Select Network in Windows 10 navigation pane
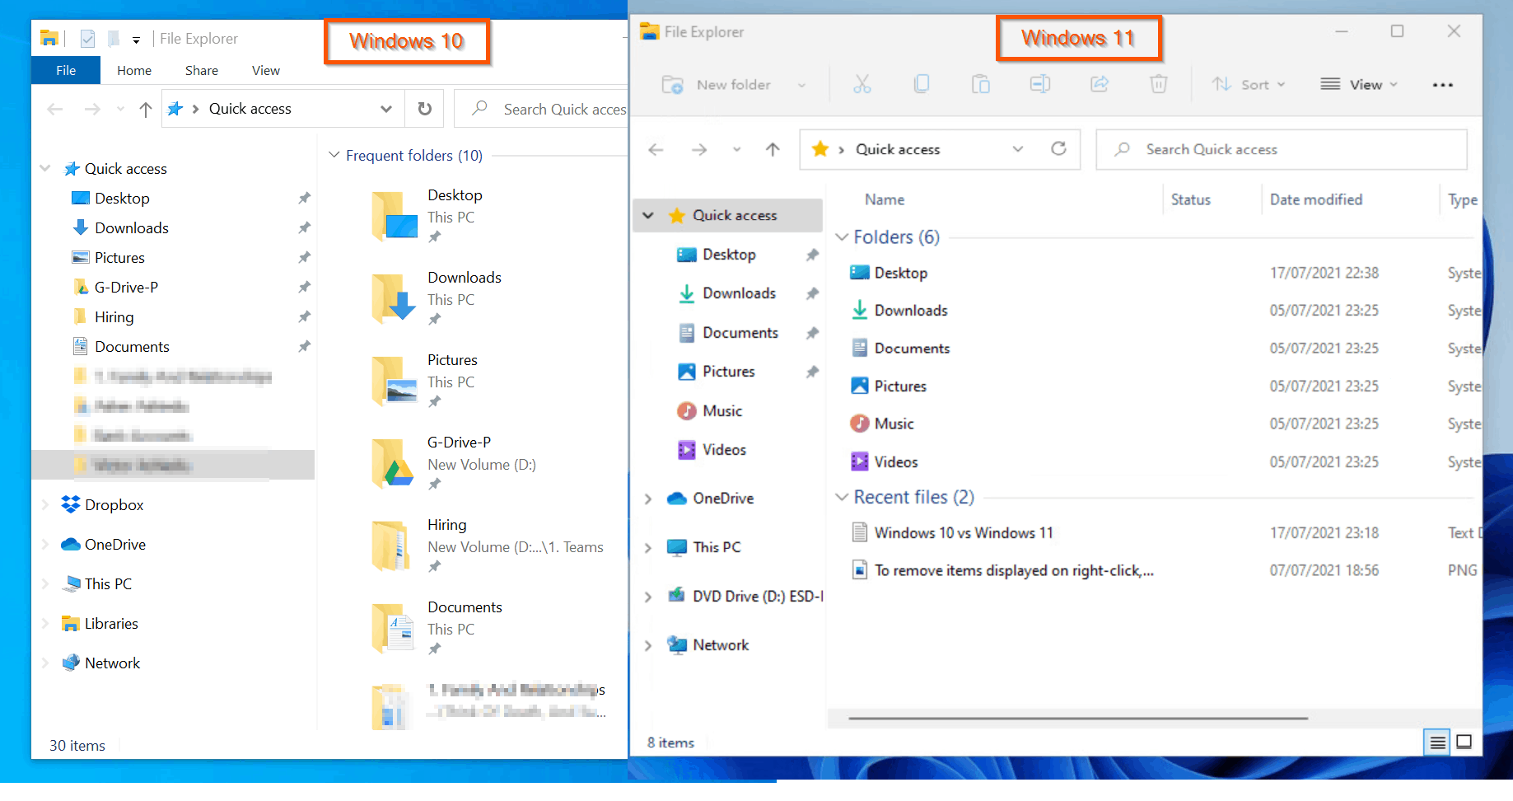This screenshot has width=1513, height=801. point(101,663)
